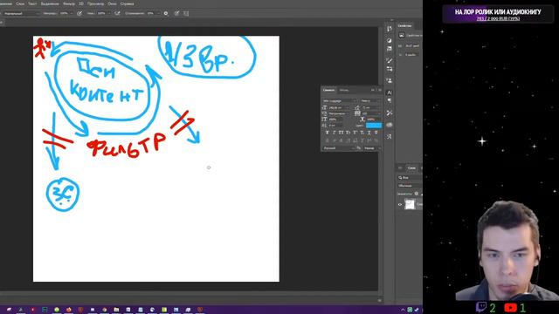Select the Символ tab
Viewport: 559px width, 314px height.
click(328, 90)
